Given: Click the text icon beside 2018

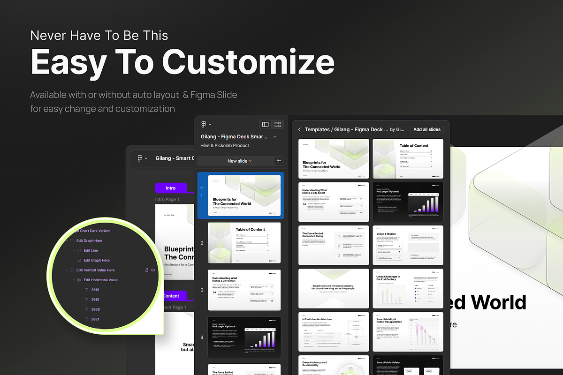Looking at the screenshot, I should (86, 290).
